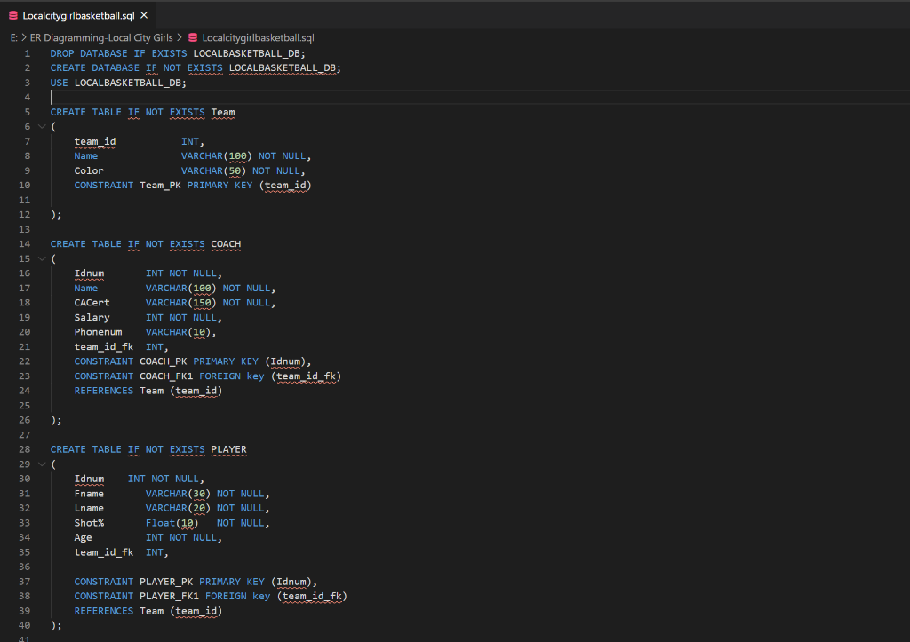
Task: Close the Localcitygirlbasketball.sql tab
Action: tap(145, 14)
